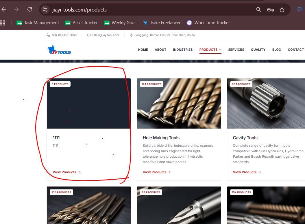Viewport: 305px width, 224px height.
Task: Open the Task Management bookmark
Action: coord(38,23)
